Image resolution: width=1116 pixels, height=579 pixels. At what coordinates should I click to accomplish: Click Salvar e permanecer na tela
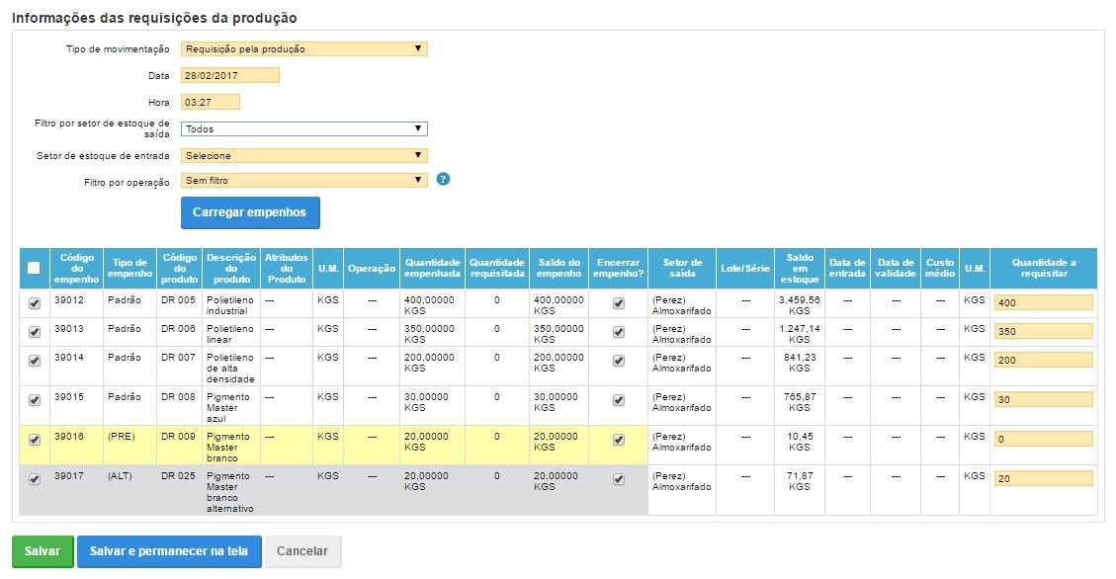[169, 551]
